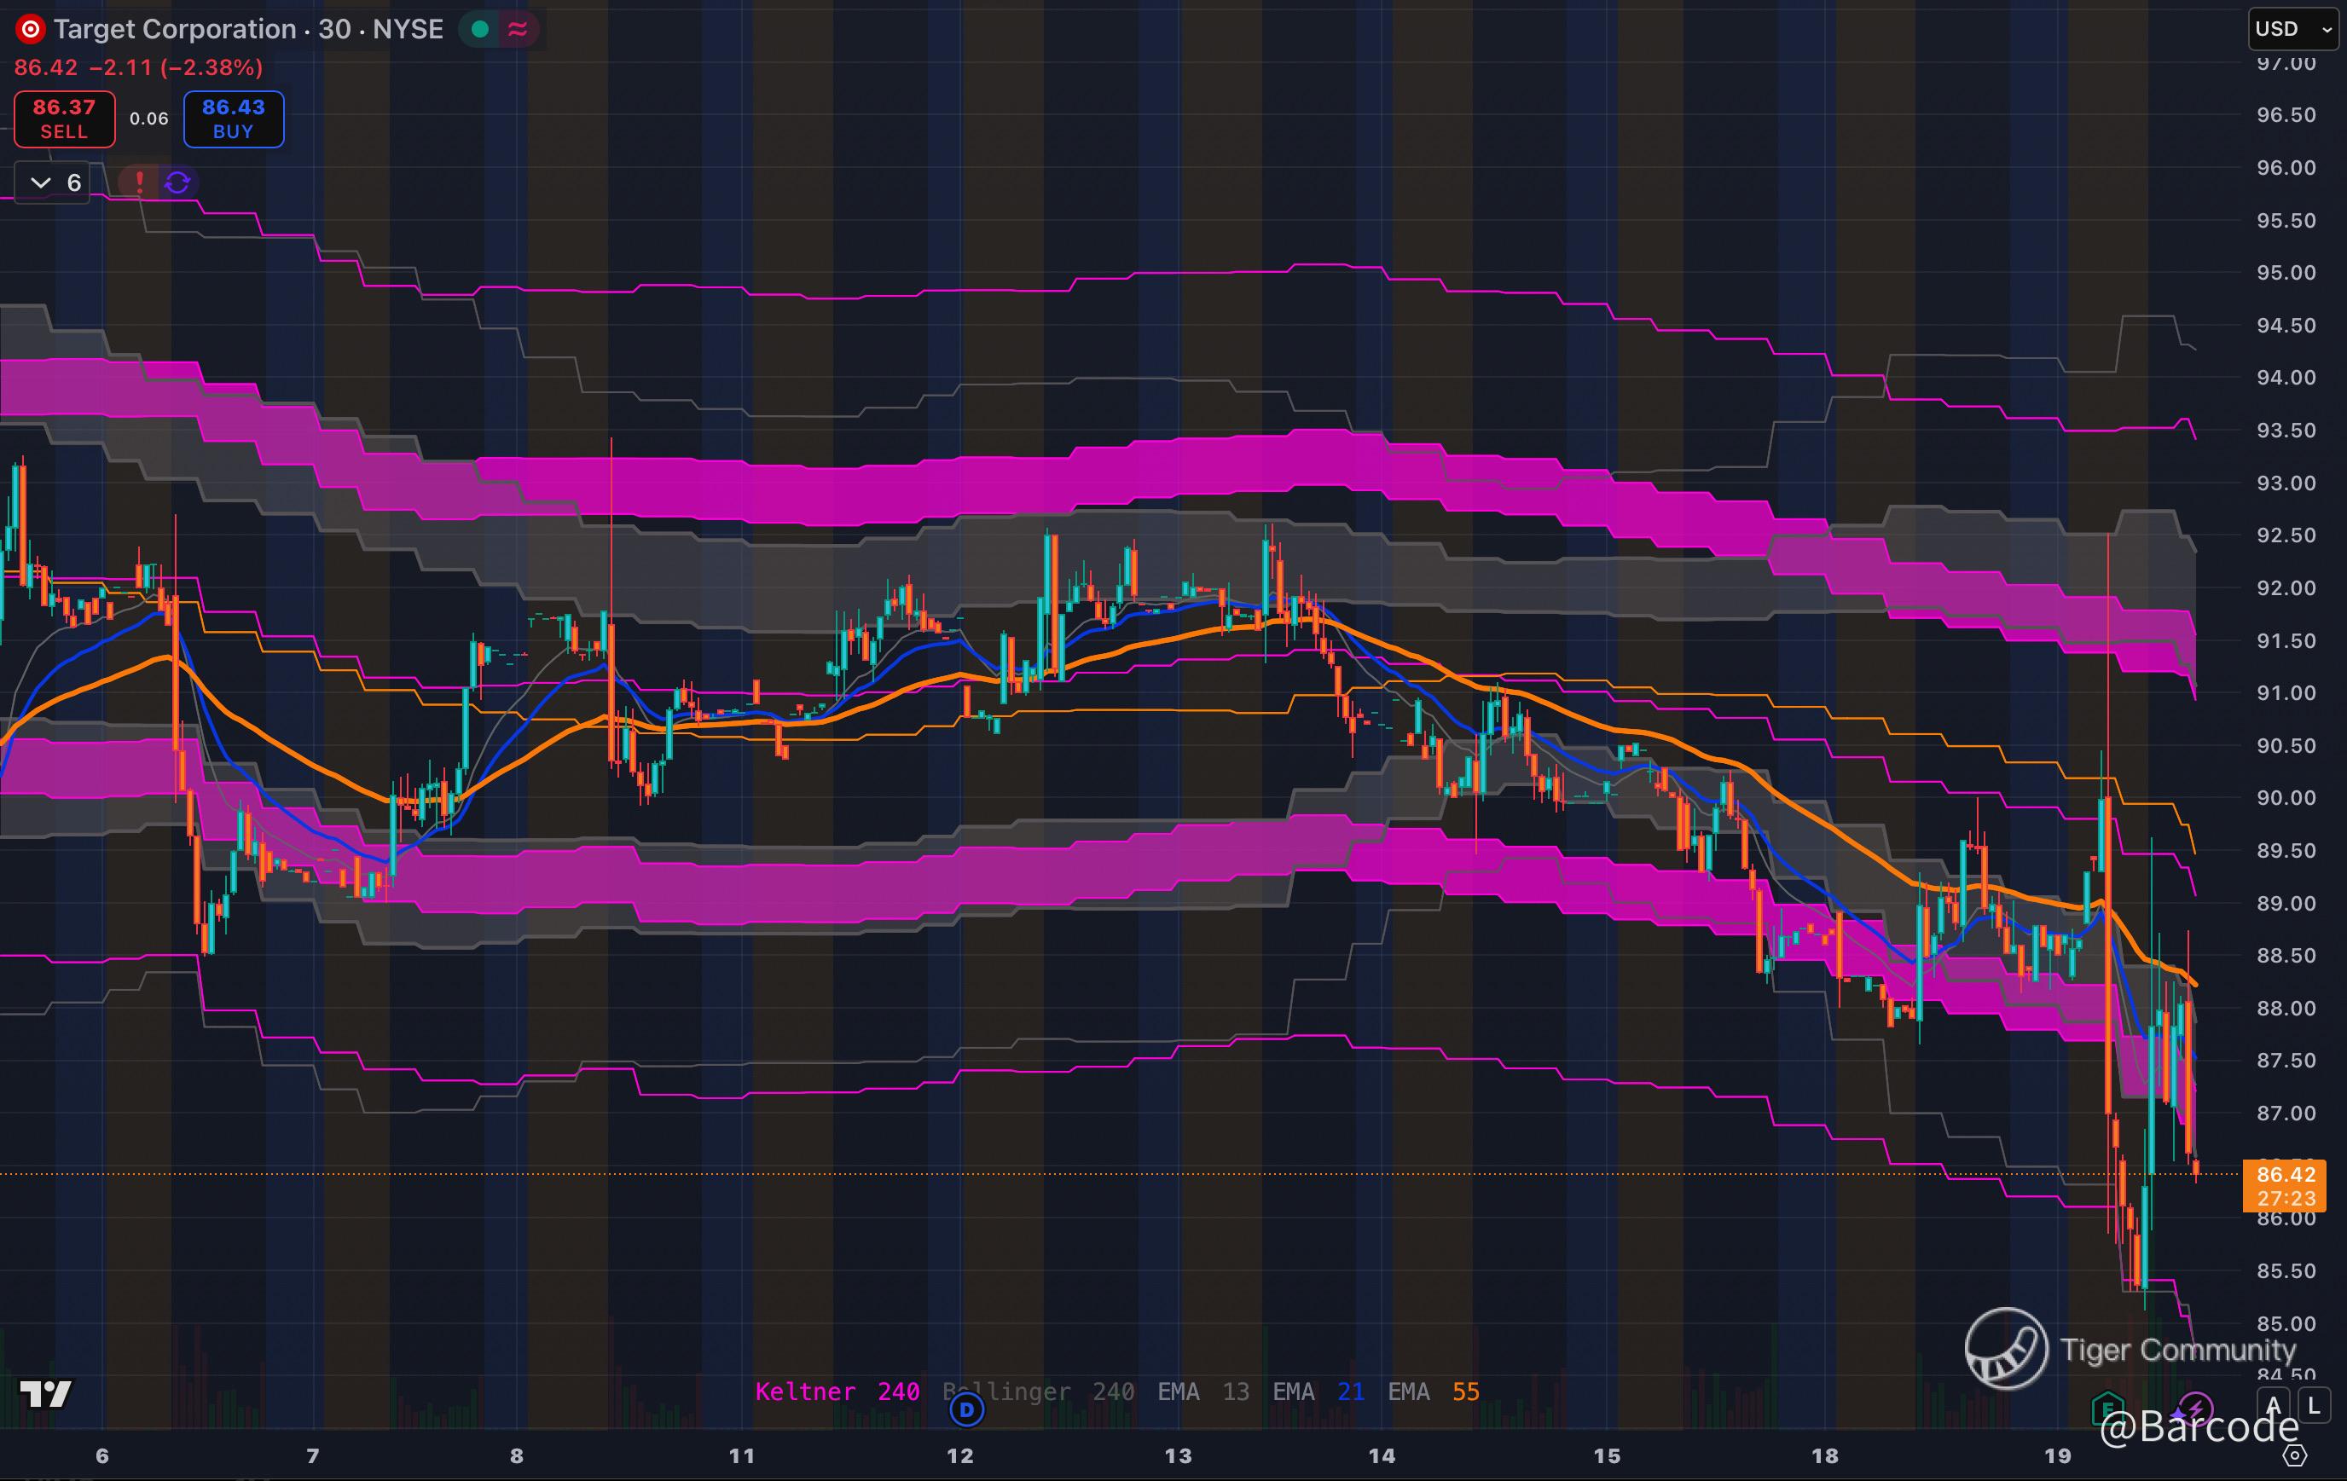Click the Target Corporation symbol title
This screenshot has height=1481, width=2347.
176,29
